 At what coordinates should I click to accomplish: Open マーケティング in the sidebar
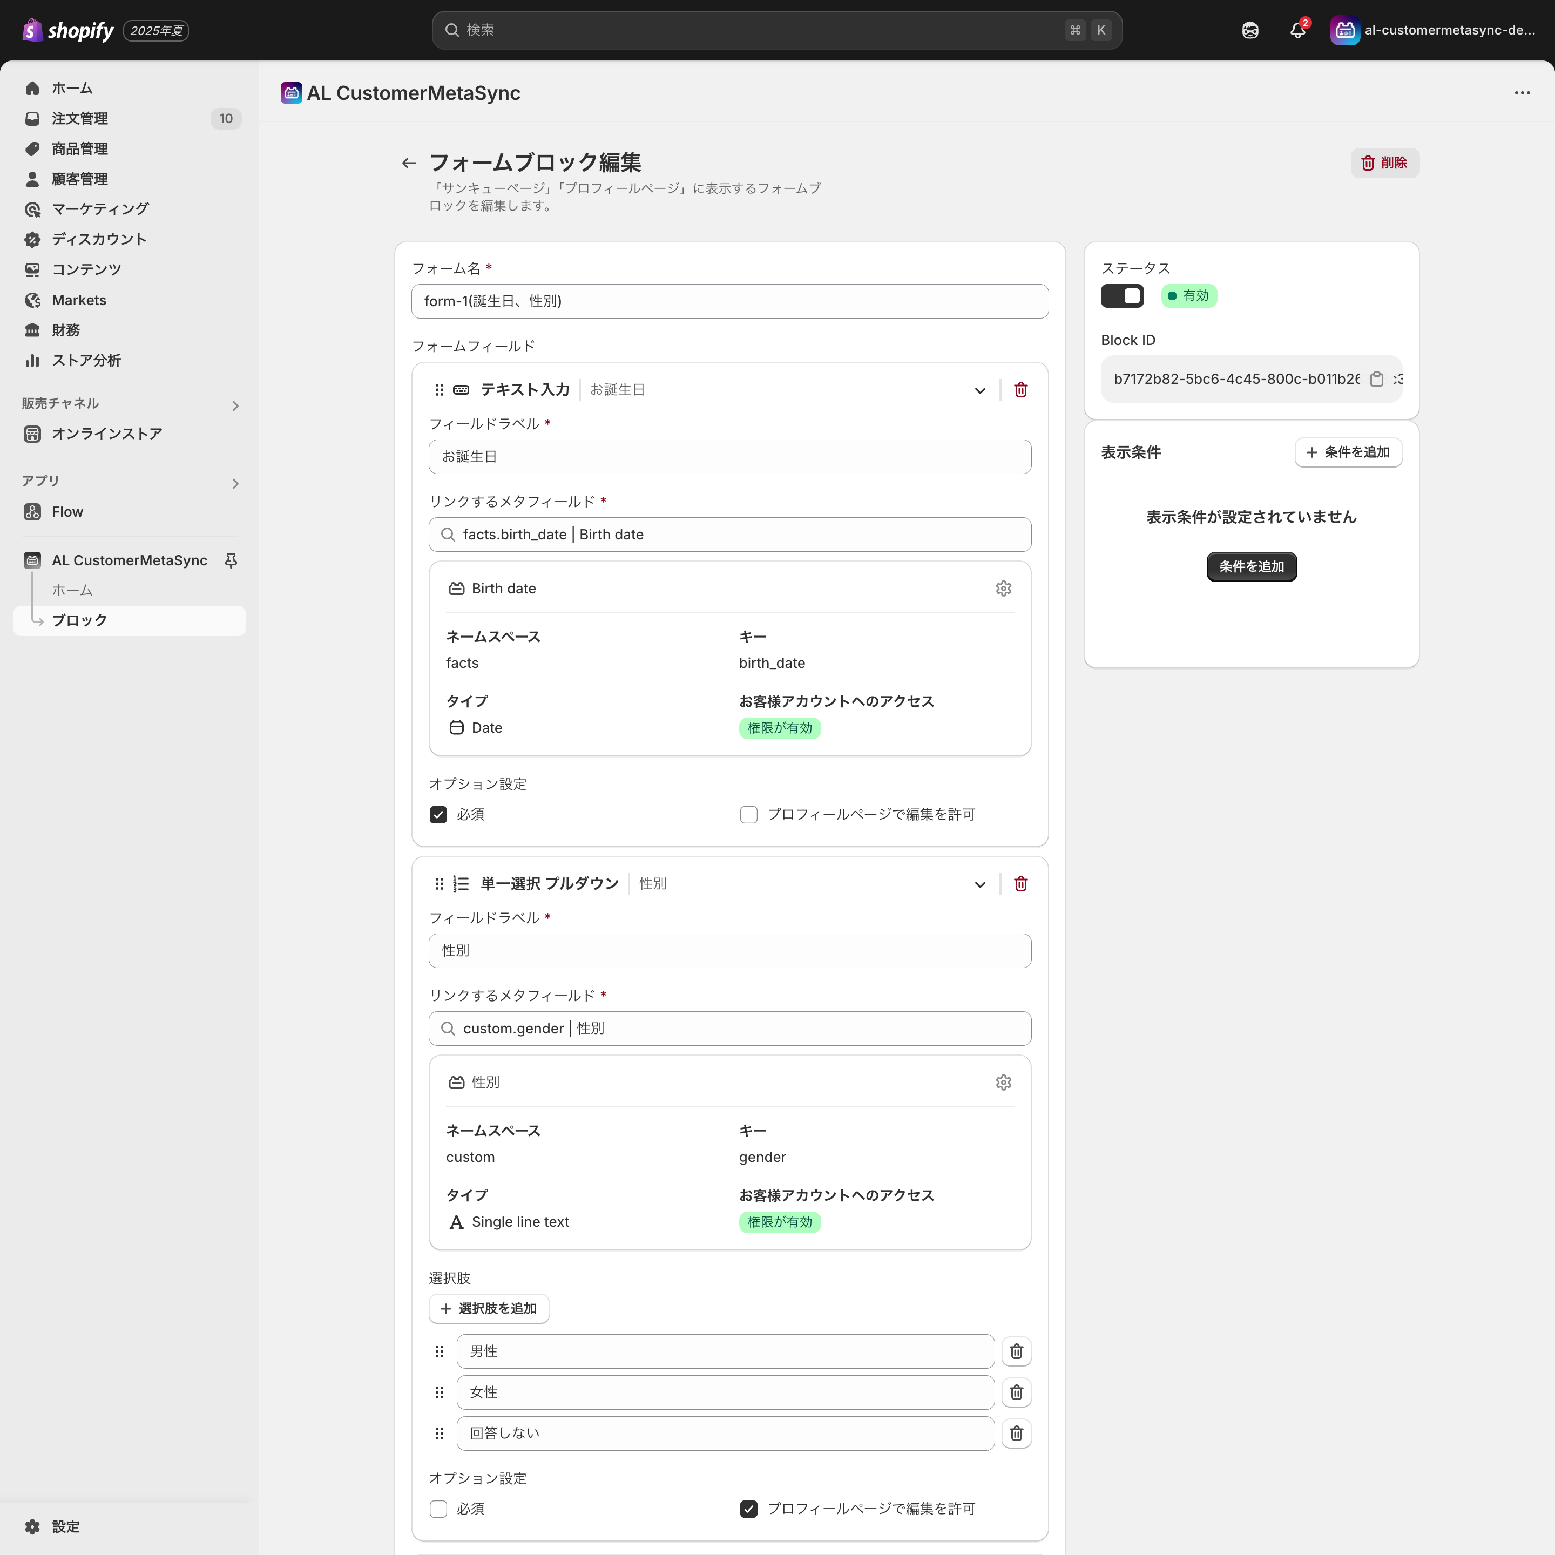coord(130,209)
